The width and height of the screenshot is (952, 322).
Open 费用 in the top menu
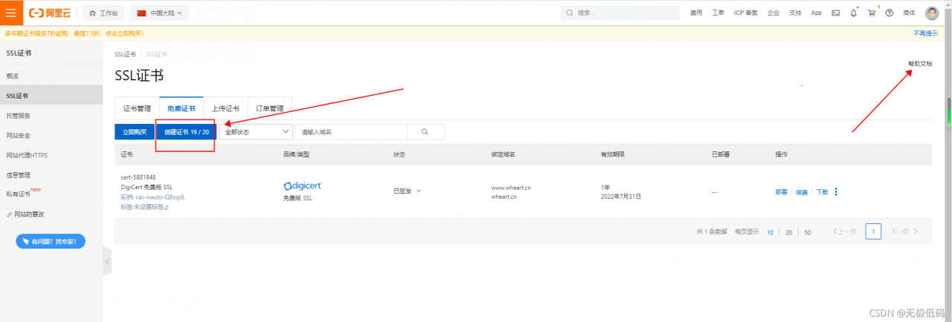click(696, 13)
